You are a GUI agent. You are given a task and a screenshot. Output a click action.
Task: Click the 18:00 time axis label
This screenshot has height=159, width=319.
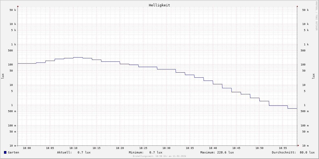[27, 148]
